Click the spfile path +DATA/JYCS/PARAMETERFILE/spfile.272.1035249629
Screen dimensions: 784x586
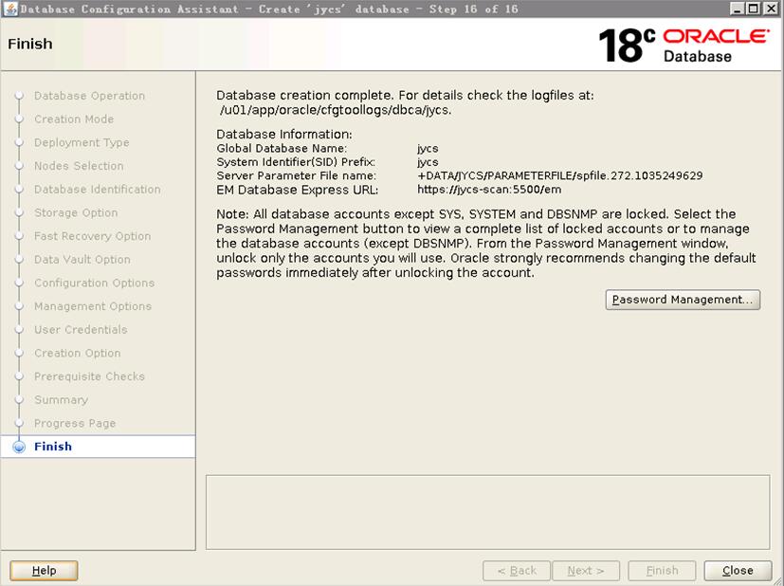(x=560, y=175)
